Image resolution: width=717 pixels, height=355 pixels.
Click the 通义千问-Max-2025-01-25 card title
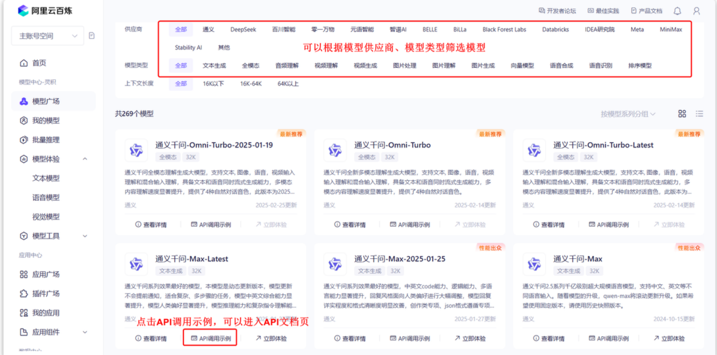400,259
